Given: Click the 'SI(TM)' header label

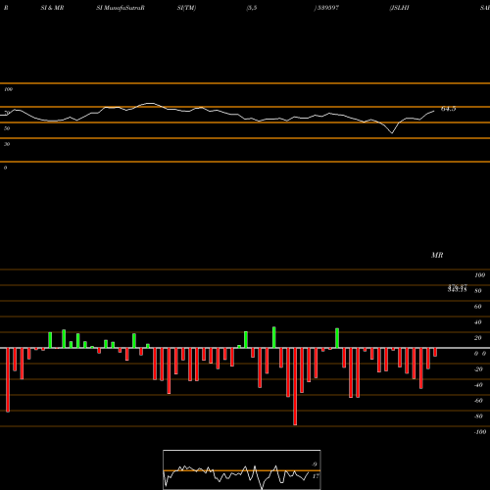Looking at the screenshot, I should pyautogui.click(x=186, y=8).
